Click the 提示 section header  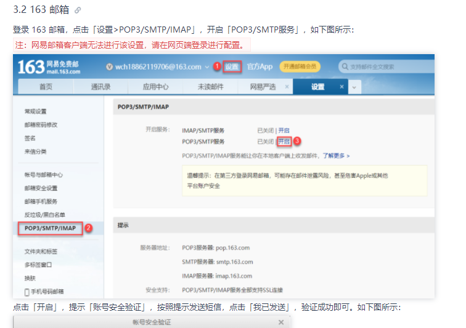[274, 225]
